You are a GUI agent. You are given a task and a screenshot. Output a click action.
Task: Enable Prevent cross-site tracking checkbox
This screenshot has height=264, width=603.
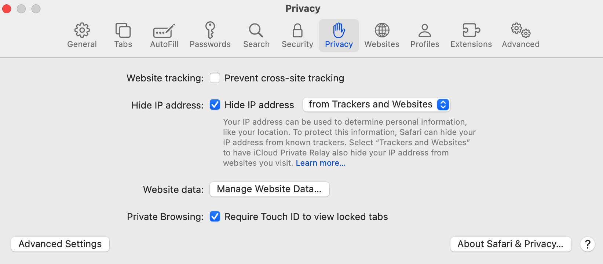[x=215, y=78]
